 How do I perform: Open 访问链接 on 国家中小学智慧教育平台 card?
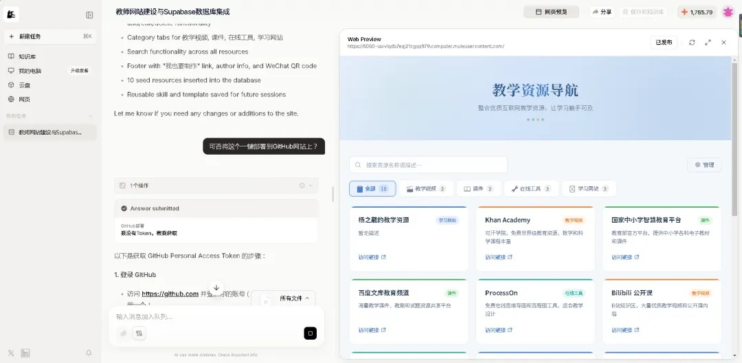point(625,257)
